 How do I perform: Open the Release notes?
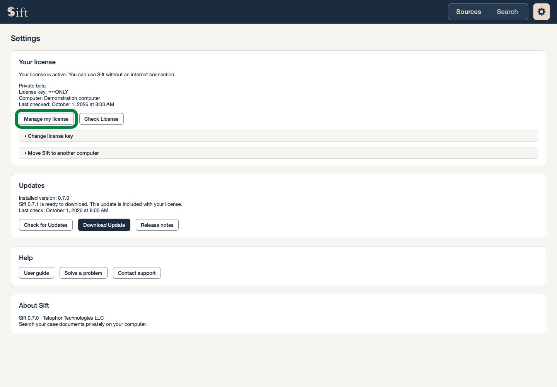click(x=157, y=225)
